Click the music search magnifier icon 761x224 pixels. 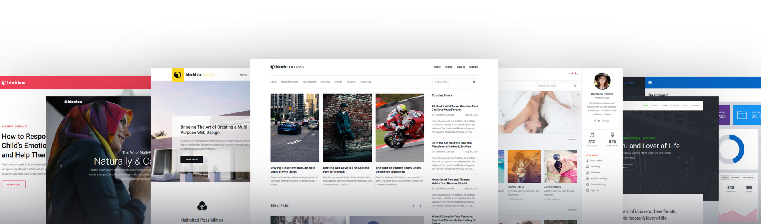point(575,85)
